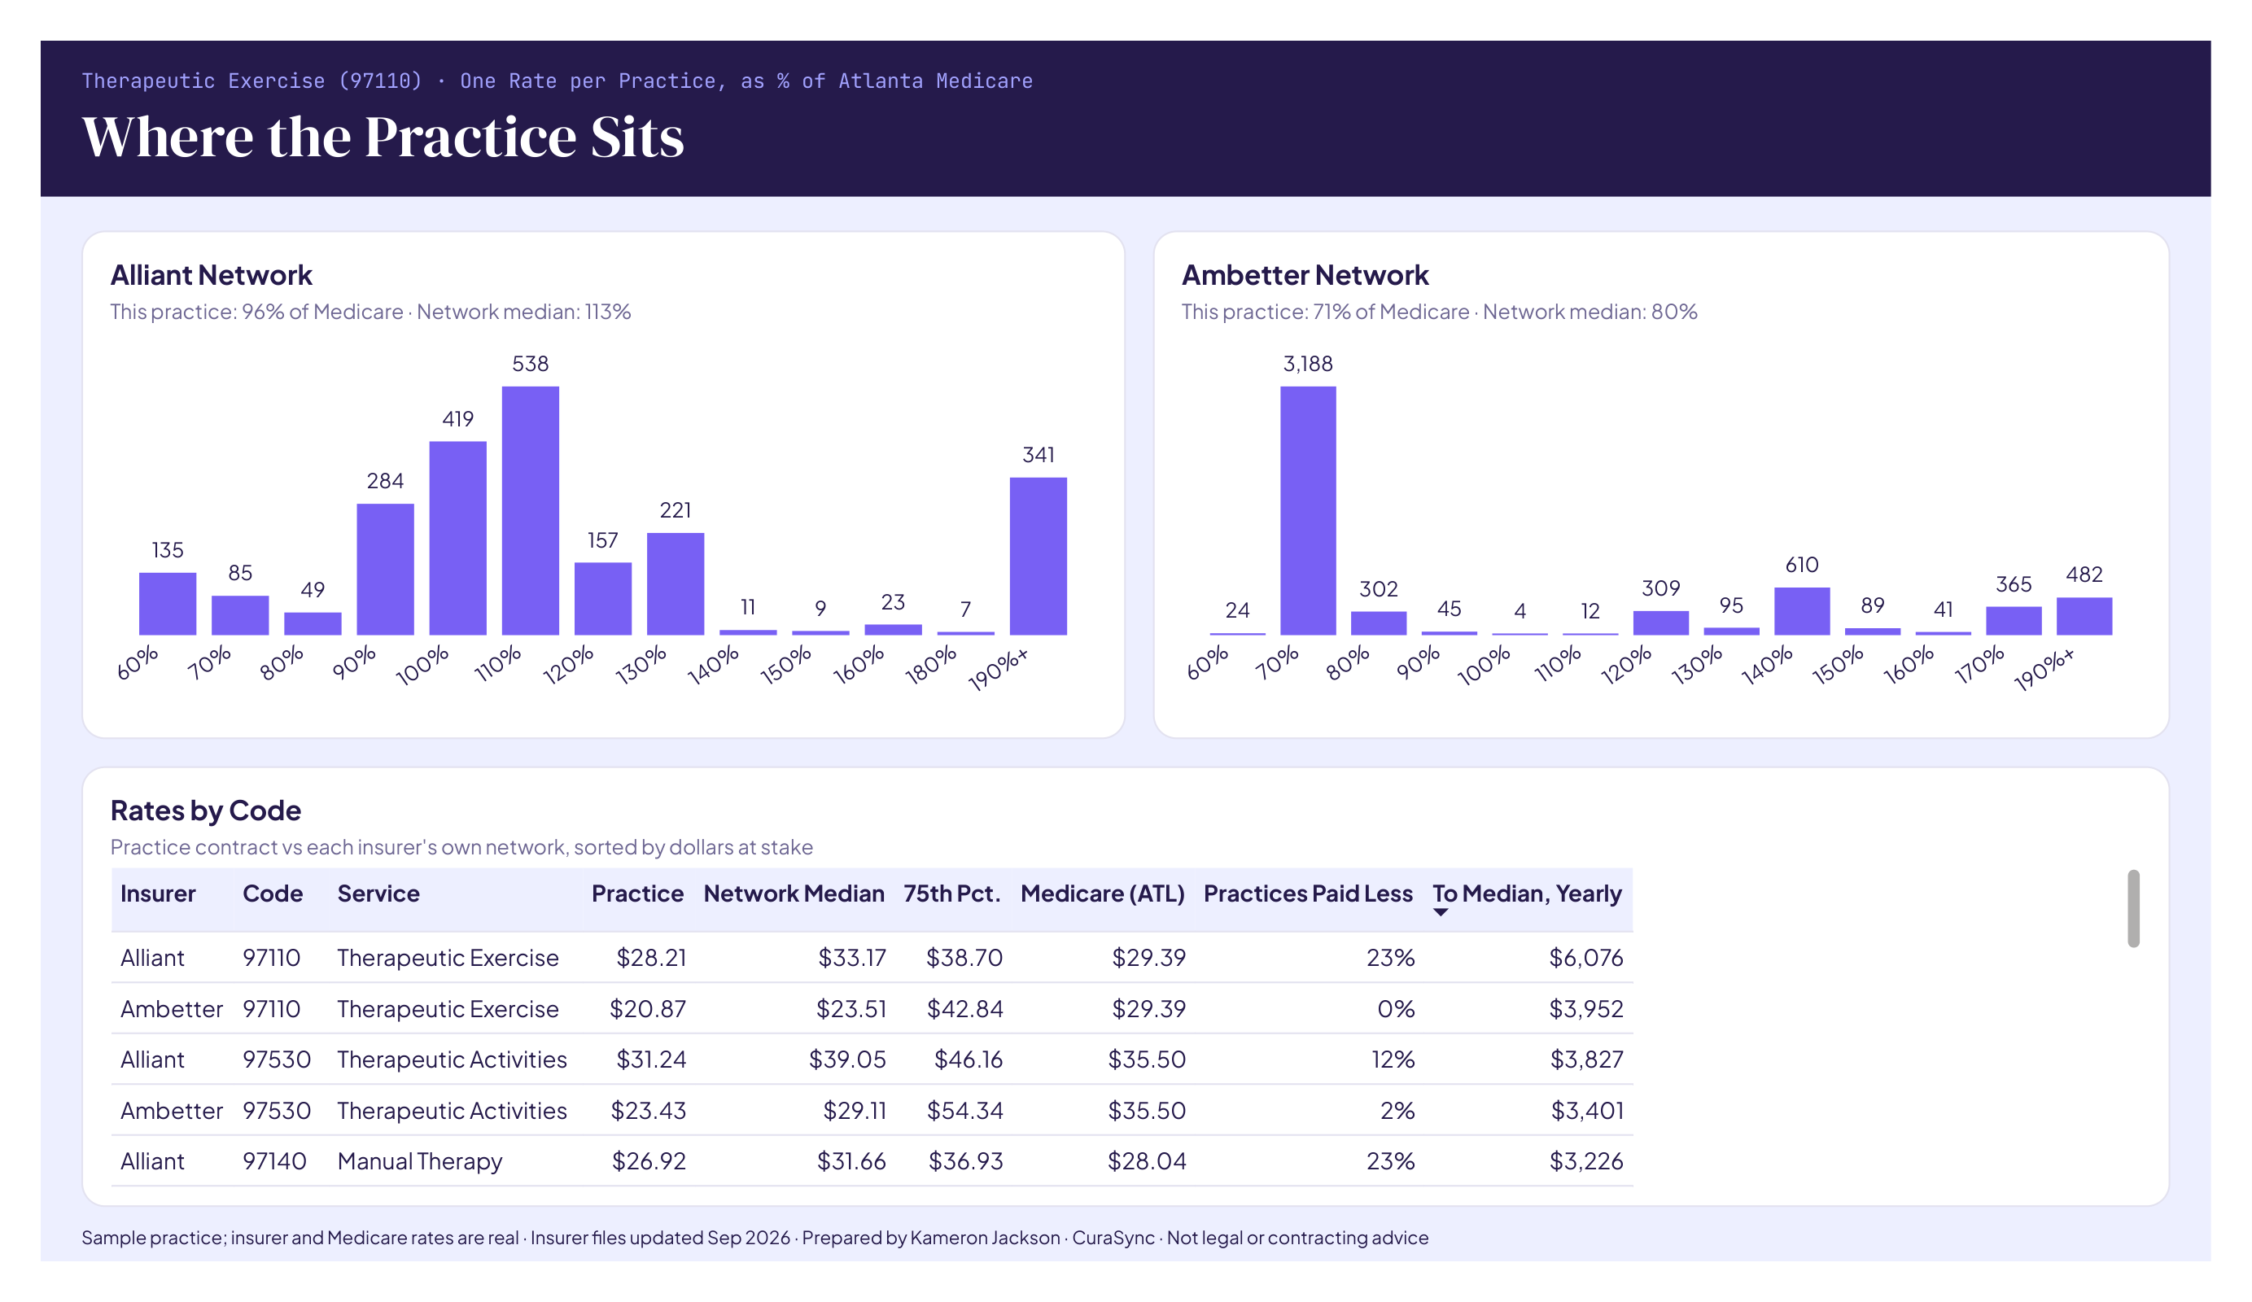Click the Practice column header

point(637,893)
